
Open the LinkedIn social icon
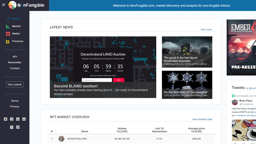pyautogui.click(x=18, y=119)
